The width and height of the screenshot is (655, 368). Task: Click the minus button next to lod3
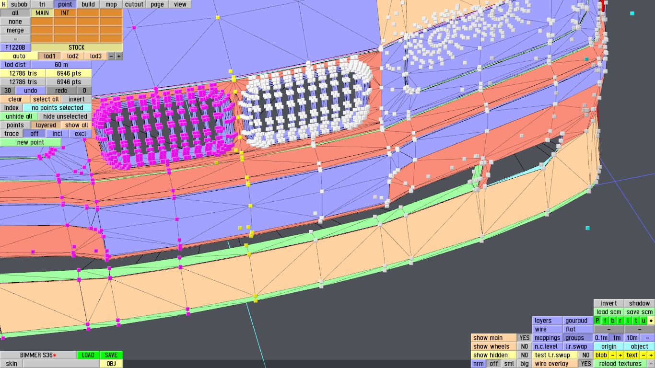tap(111, 56)
